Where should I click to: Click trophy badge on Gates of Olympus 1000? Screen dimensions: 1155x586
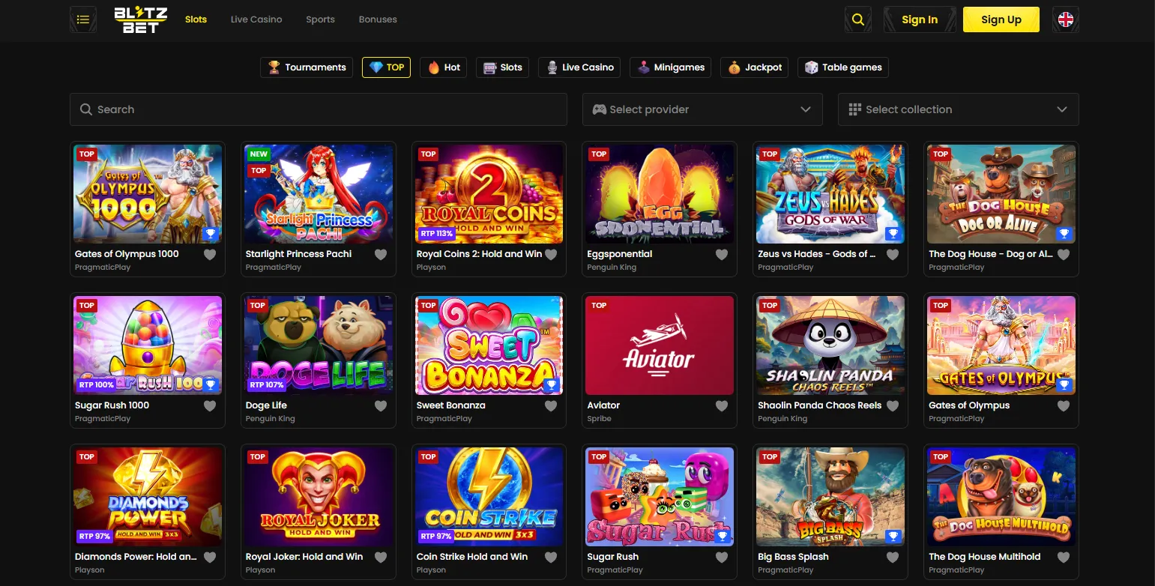click(x=211, y=234)
